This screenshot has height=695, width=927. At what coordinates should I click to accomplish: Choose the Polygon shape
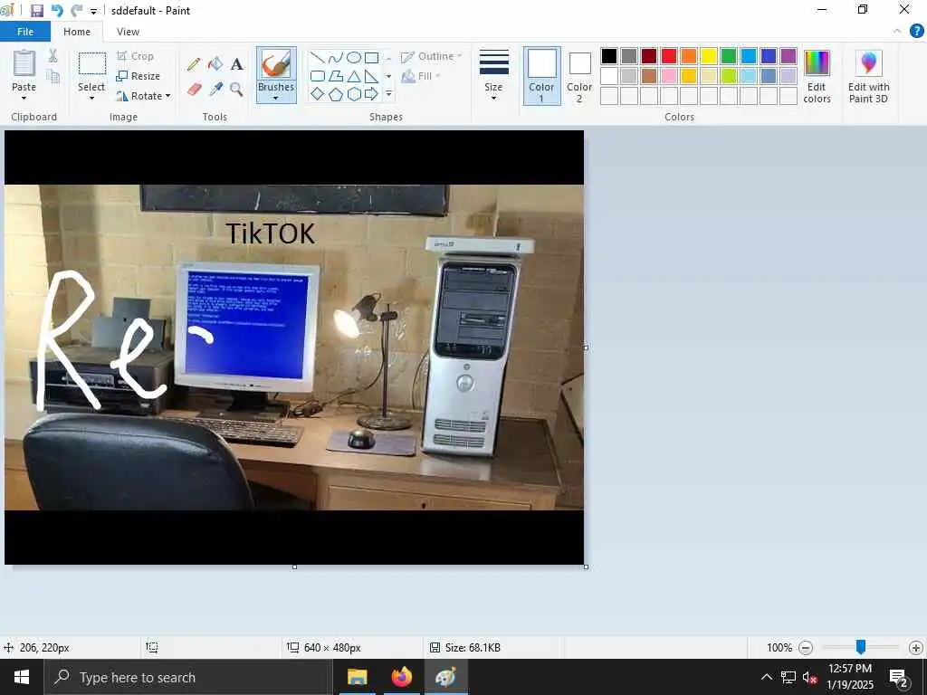(336, 76)
